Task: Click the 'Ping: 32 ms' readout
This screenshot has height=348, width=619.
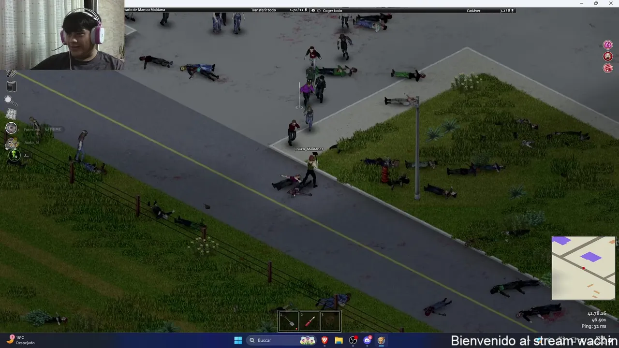Action: [594, 326]
